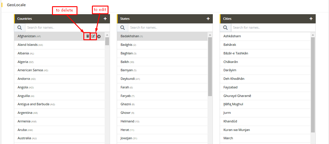Image resolution: width=329 pixels, height=144 pixels.
Task: Select Fayzabad in the Cities list
Action: 231,87
